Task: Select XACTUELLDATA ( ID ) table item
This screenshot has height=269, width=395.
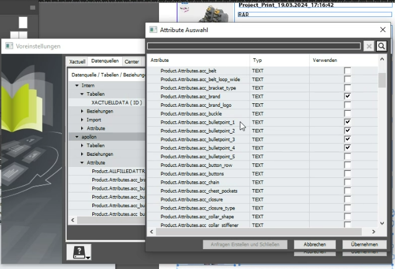Action: (x=116, y=102)
